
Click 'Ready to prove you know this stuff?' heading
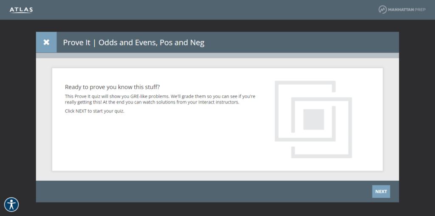pyautogui.click(x=112, y=87)
